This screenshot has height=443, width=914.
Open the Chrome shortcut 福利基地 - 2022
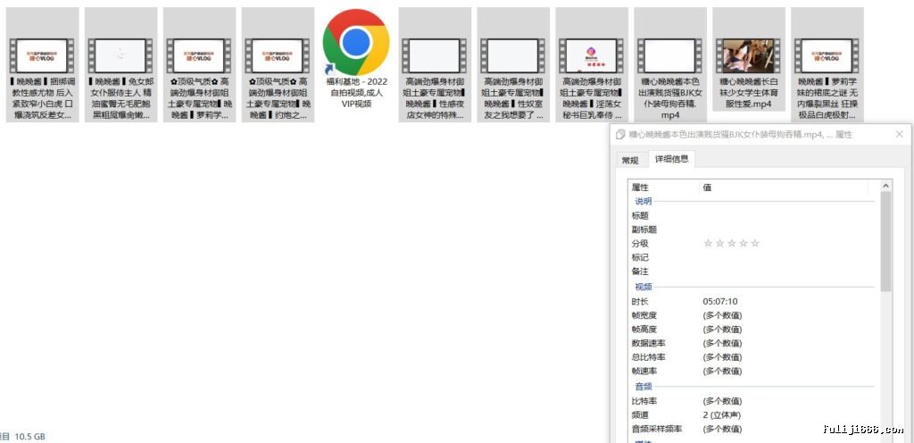click(x=356, y=59)
